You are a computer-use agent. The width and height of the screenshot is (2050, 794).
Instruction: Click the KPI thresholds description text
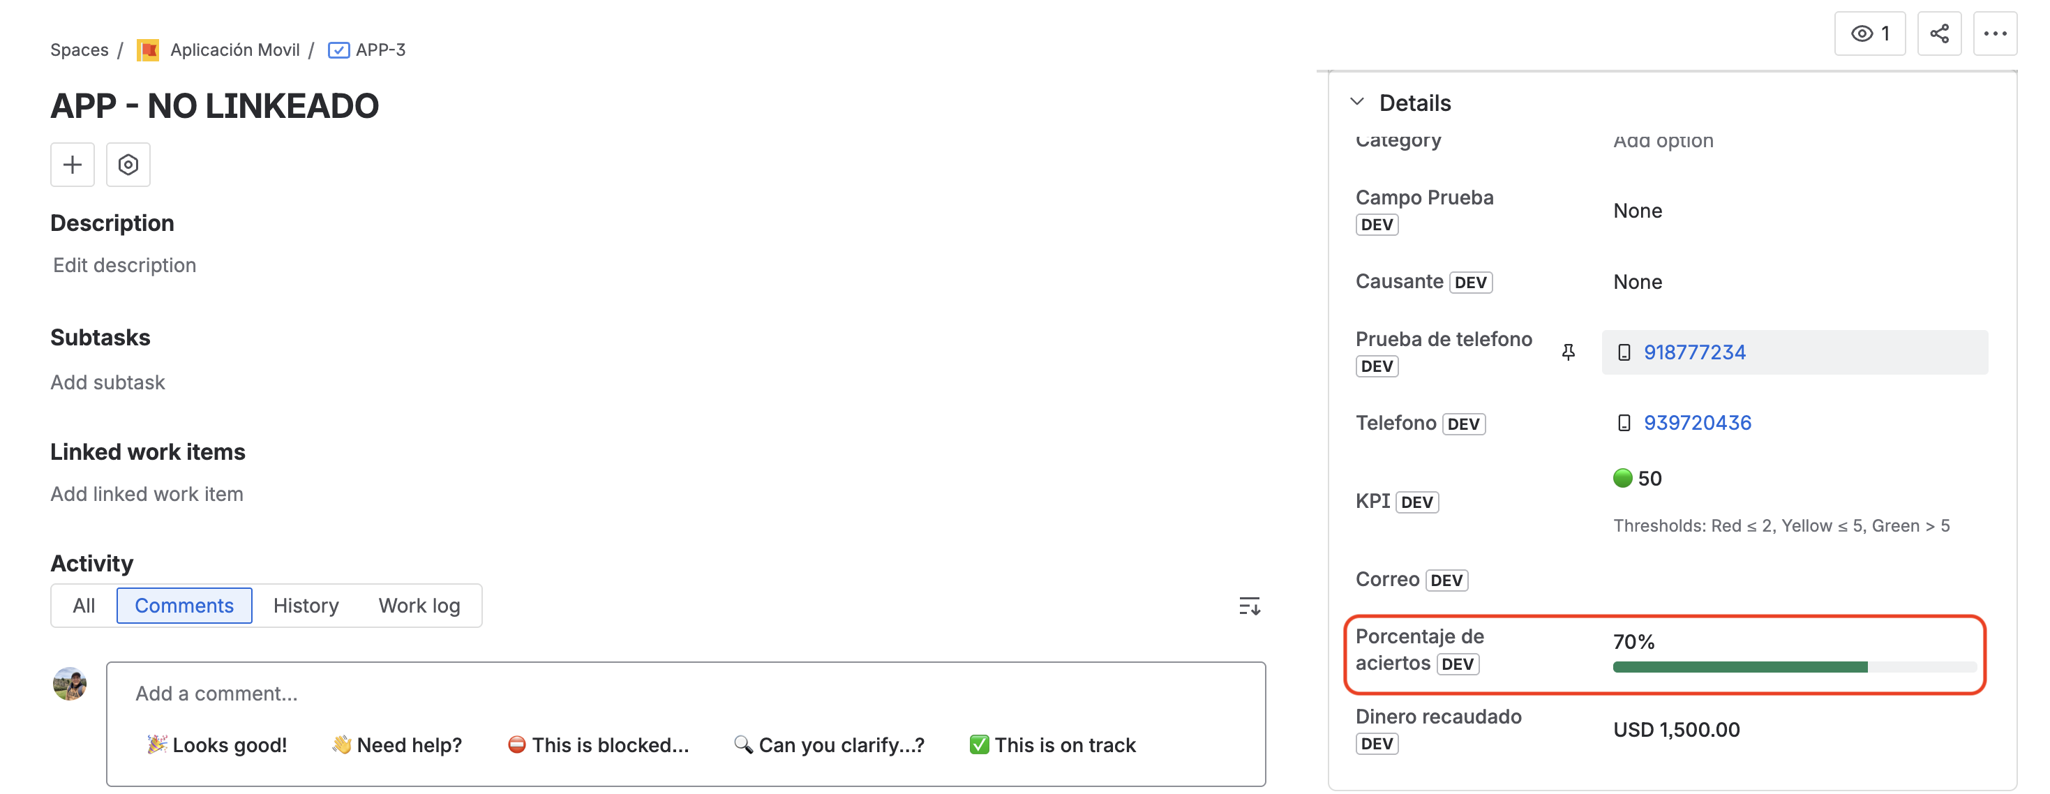click(x=1781, y=526)
